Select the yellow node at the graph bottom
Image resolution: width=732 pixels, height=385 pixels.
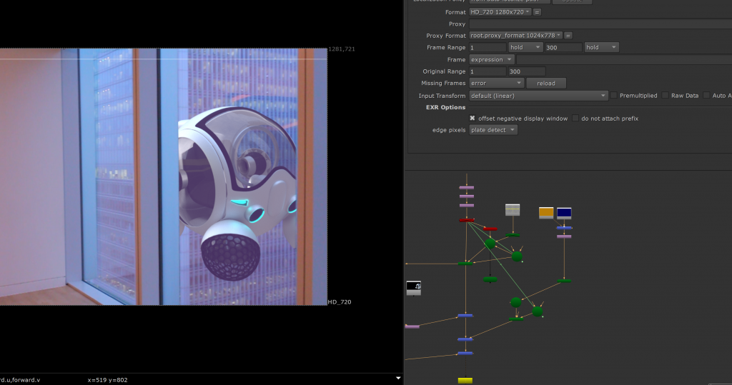[x=465, y=381]
